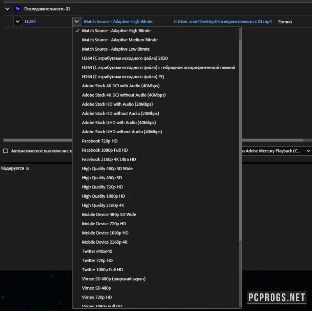Select Vimeo 720p HD preset
The image size is (312, 311).
click(156, 297)
